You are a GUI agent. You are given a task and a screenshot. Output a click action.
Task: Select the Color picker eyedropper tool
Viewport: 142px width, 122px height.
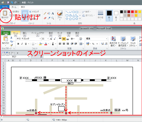coord(49,18)
